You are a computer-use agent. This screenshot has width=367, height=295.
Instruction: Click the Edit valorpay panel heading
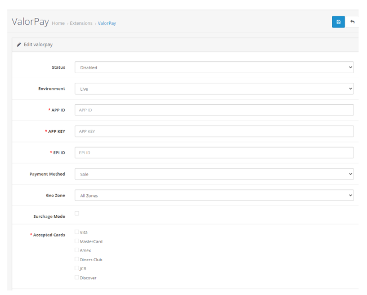[38, 44]
